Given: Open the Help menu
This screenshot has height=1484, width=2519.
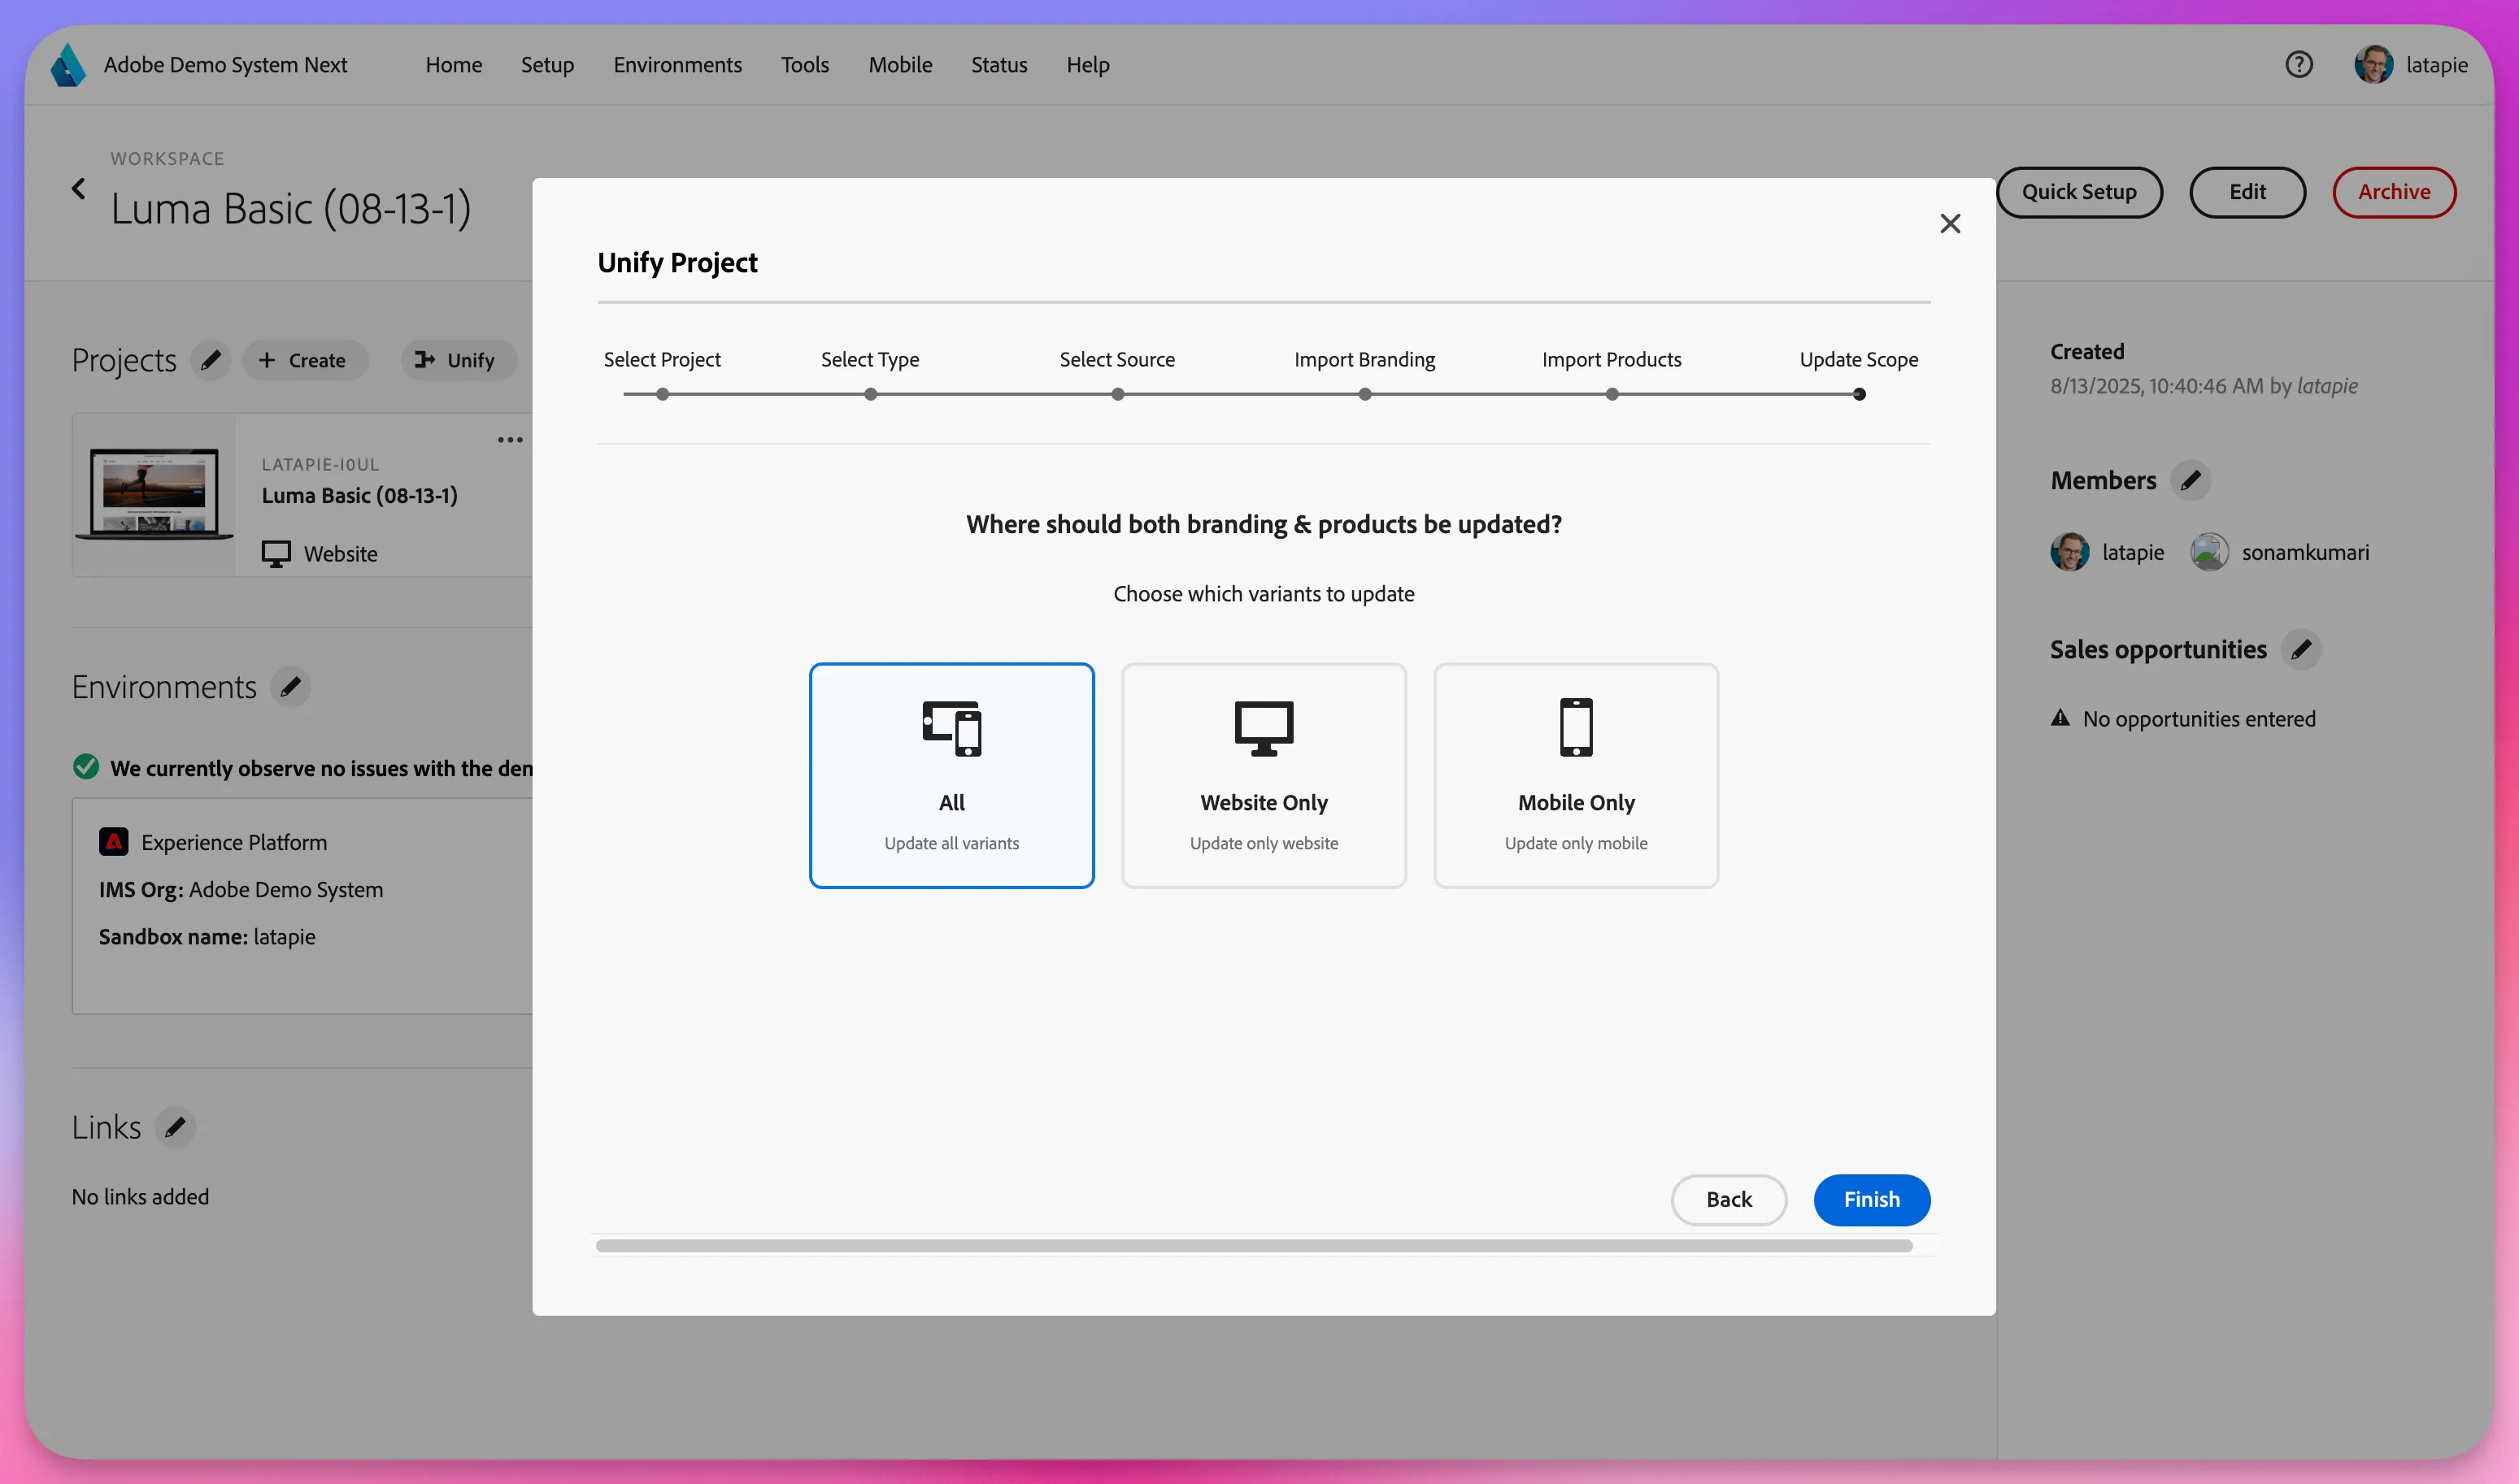Looking at the screenshot, I should point(1087,65).
